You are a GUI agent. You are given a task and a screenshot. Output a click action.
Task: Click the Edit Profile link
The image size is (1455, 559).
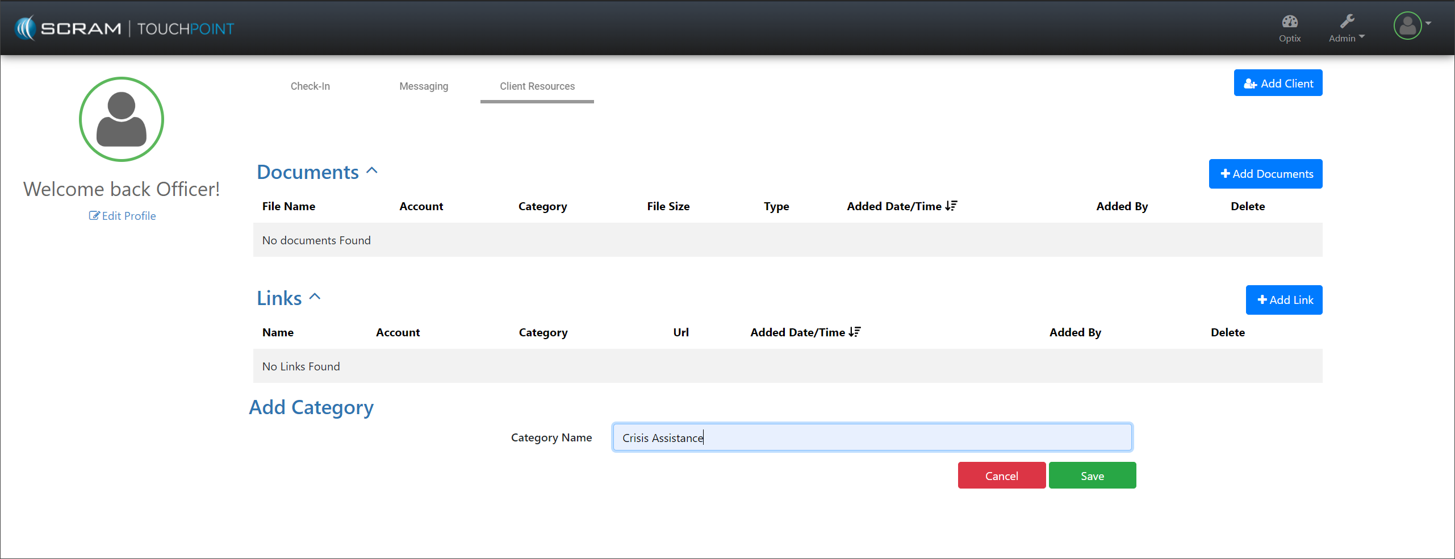pyautogui.click(x=123, y=216)
